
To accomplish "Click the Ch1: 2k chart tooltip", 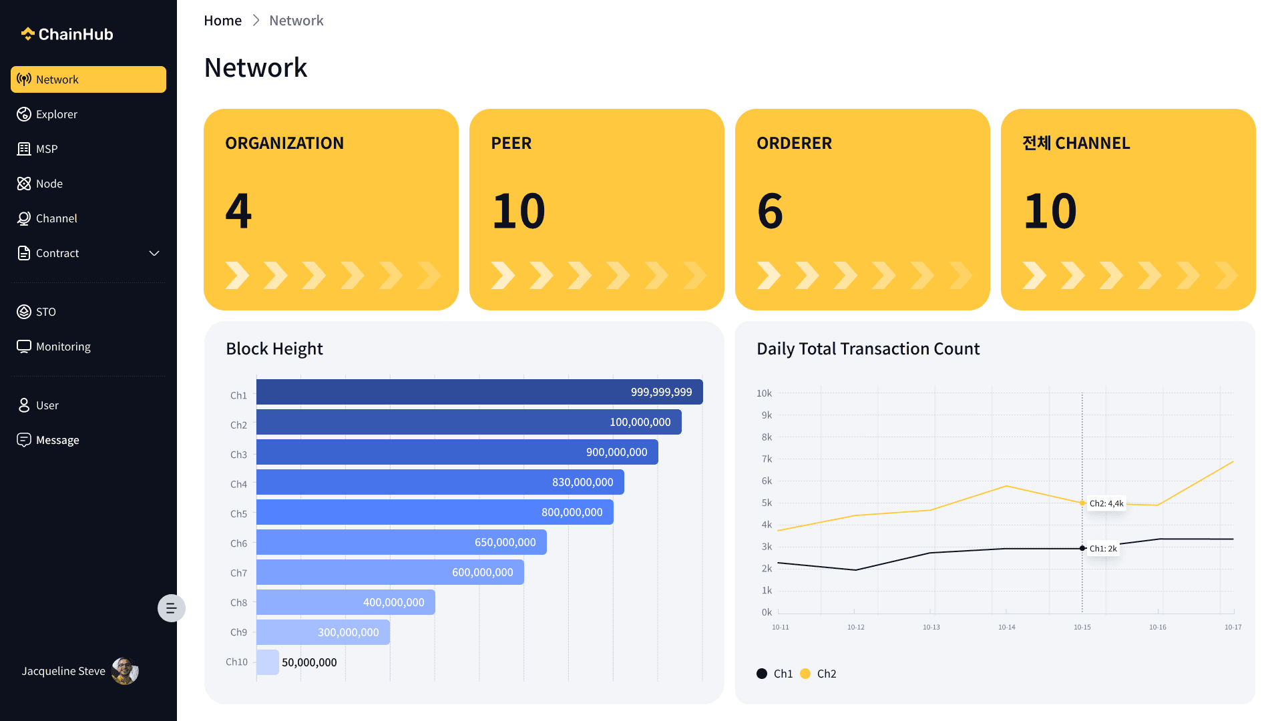I will click(1103, 548).
